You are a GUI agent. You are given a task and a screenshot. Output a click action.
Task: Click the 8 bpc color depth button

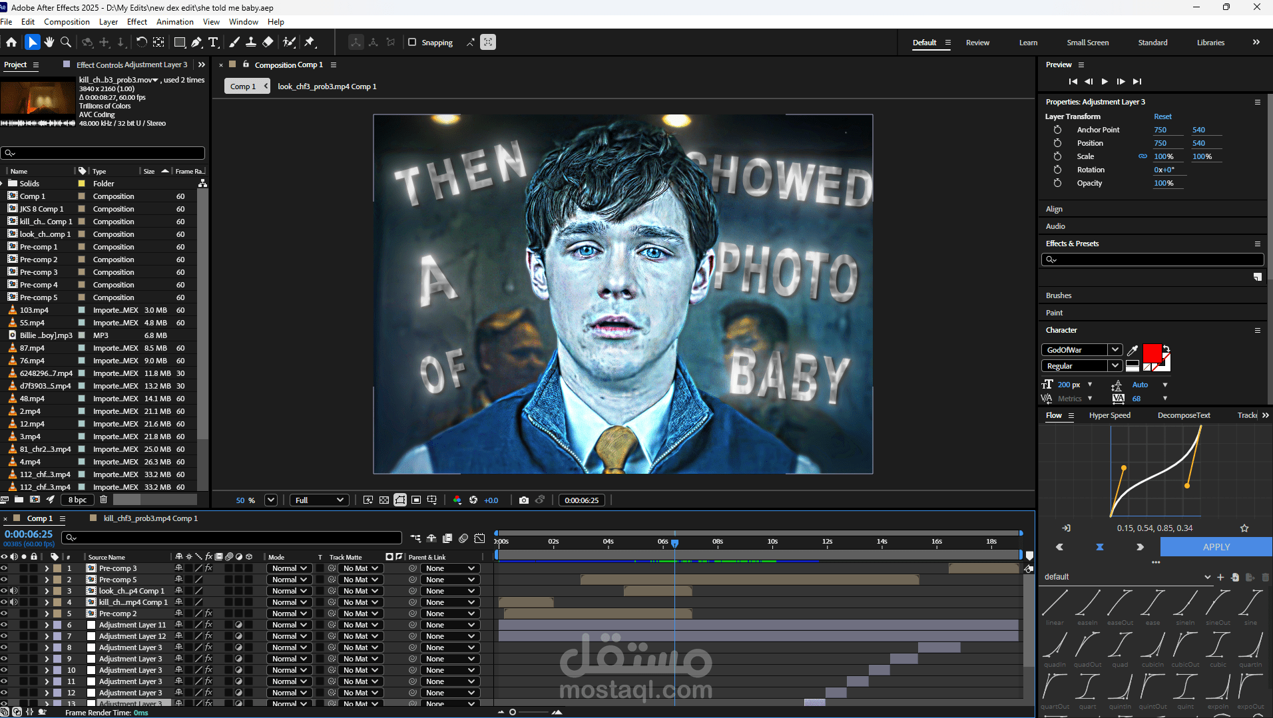point(77,500)
